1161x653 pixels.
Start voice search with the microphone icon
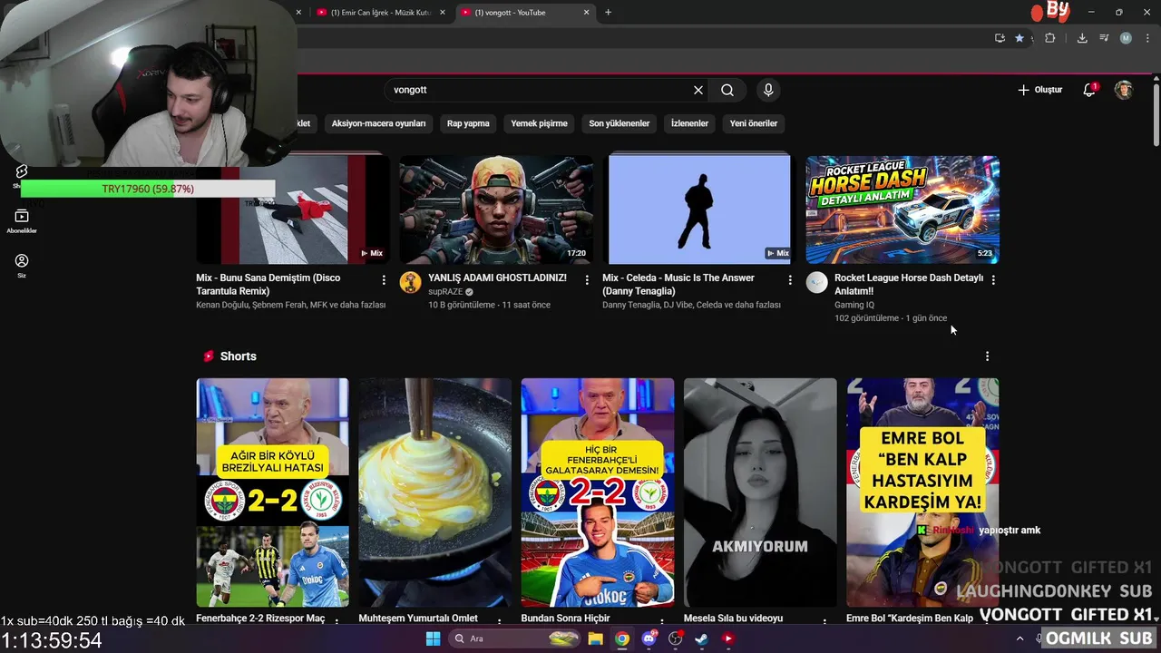768,90
